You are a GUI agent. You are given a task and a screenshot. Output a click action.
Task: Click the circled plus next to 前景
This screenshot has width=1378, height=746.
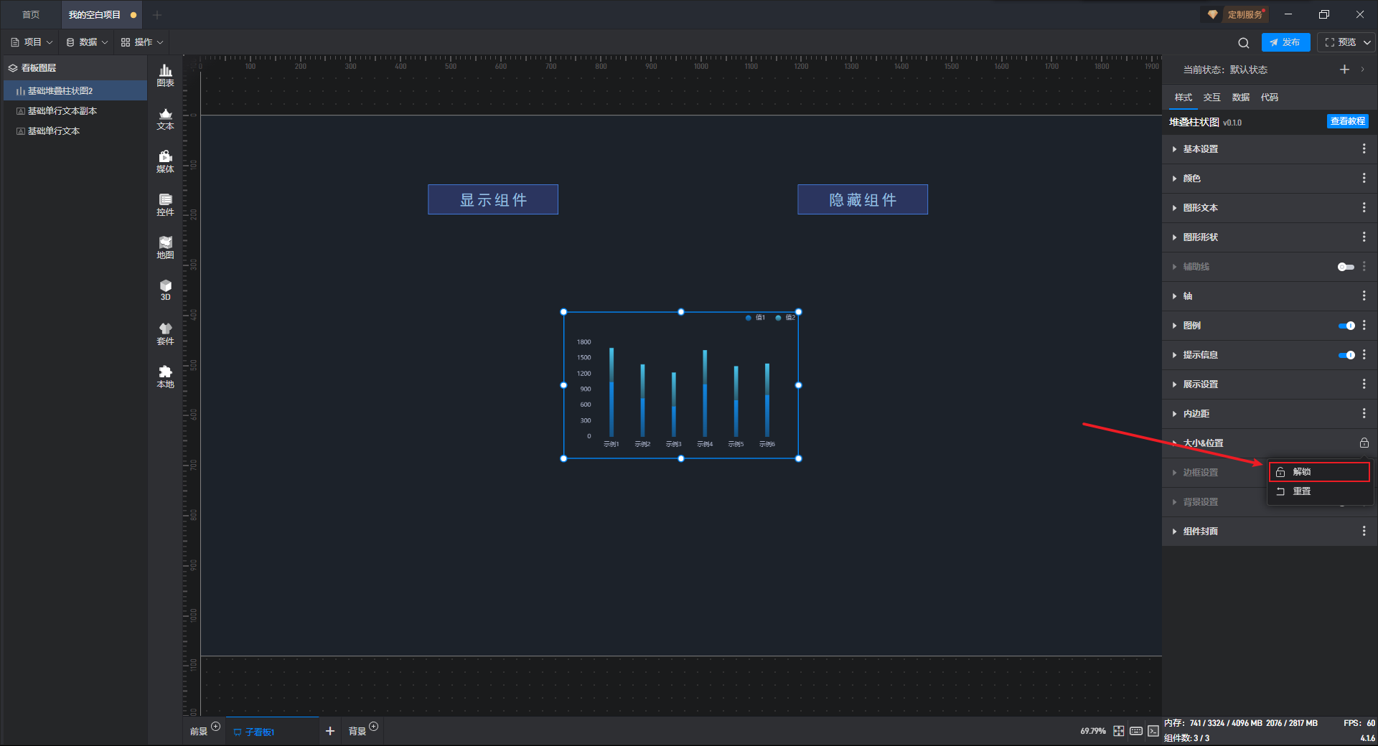(x=216, y=727)
